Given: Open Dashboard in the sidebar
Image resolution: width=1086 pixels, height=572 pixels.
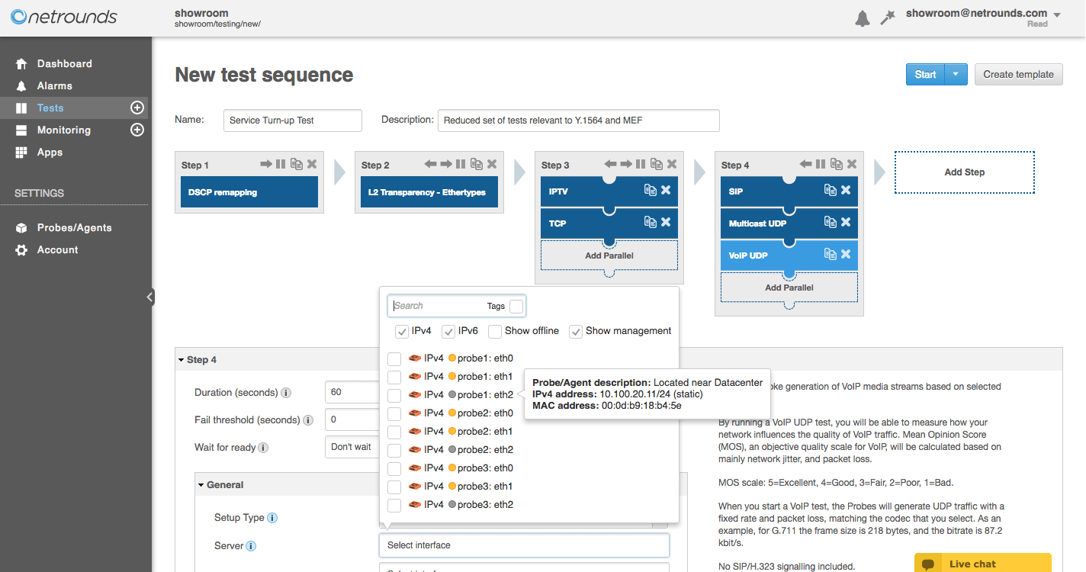Looking at the screenshot, I should pos(64,64).
